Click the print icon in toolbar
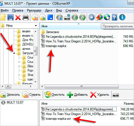Viewport: 134px width, 126px height. (26, 17)
